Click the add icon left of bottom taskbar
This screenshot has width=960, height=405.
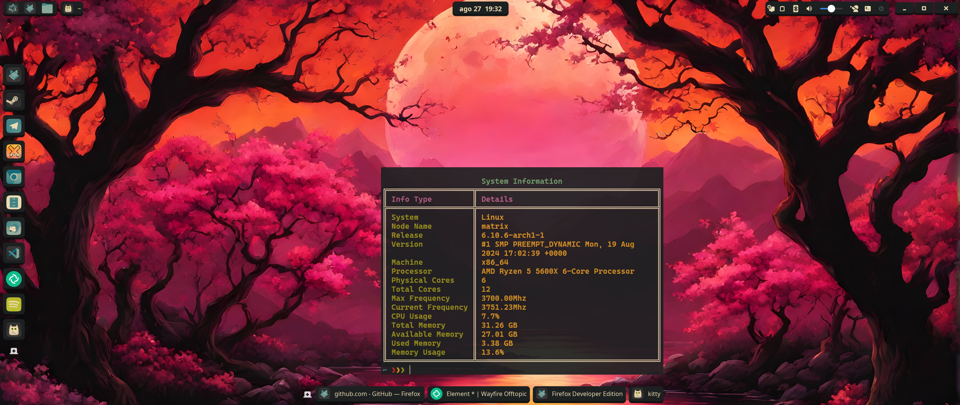307,394
